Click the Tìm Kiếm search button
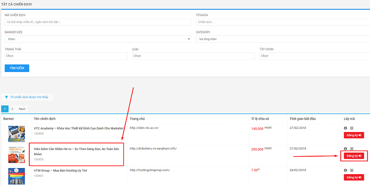The height and width of the screenshot is (186, 370). click(17, 68)
